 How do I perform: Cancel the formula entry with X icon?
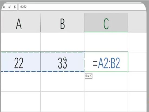pos(4,7)
